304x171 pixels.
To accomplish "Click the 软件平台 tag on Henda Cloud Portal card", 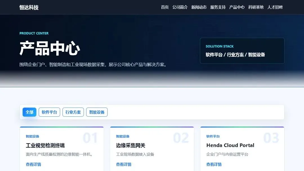I will [x=213, y=136].
